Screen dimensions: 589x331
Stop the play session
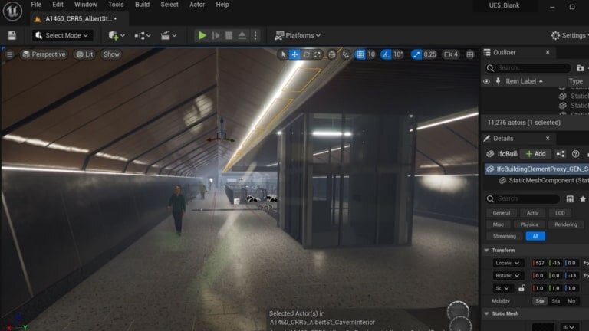point(229,36)
